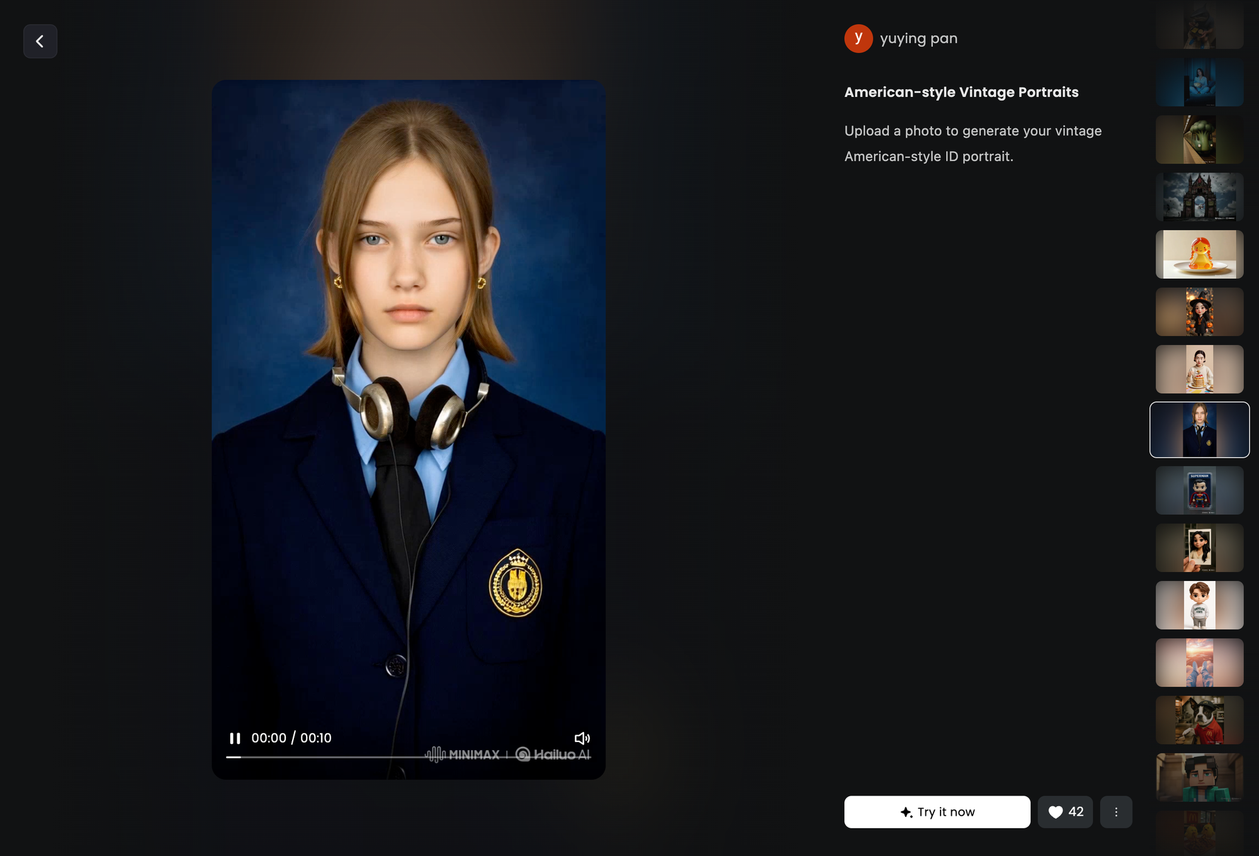Select the gothic castle gate thumbnail
Image resolution: width=1259 pixels, height=856 pixels.
click(1199, 197)
